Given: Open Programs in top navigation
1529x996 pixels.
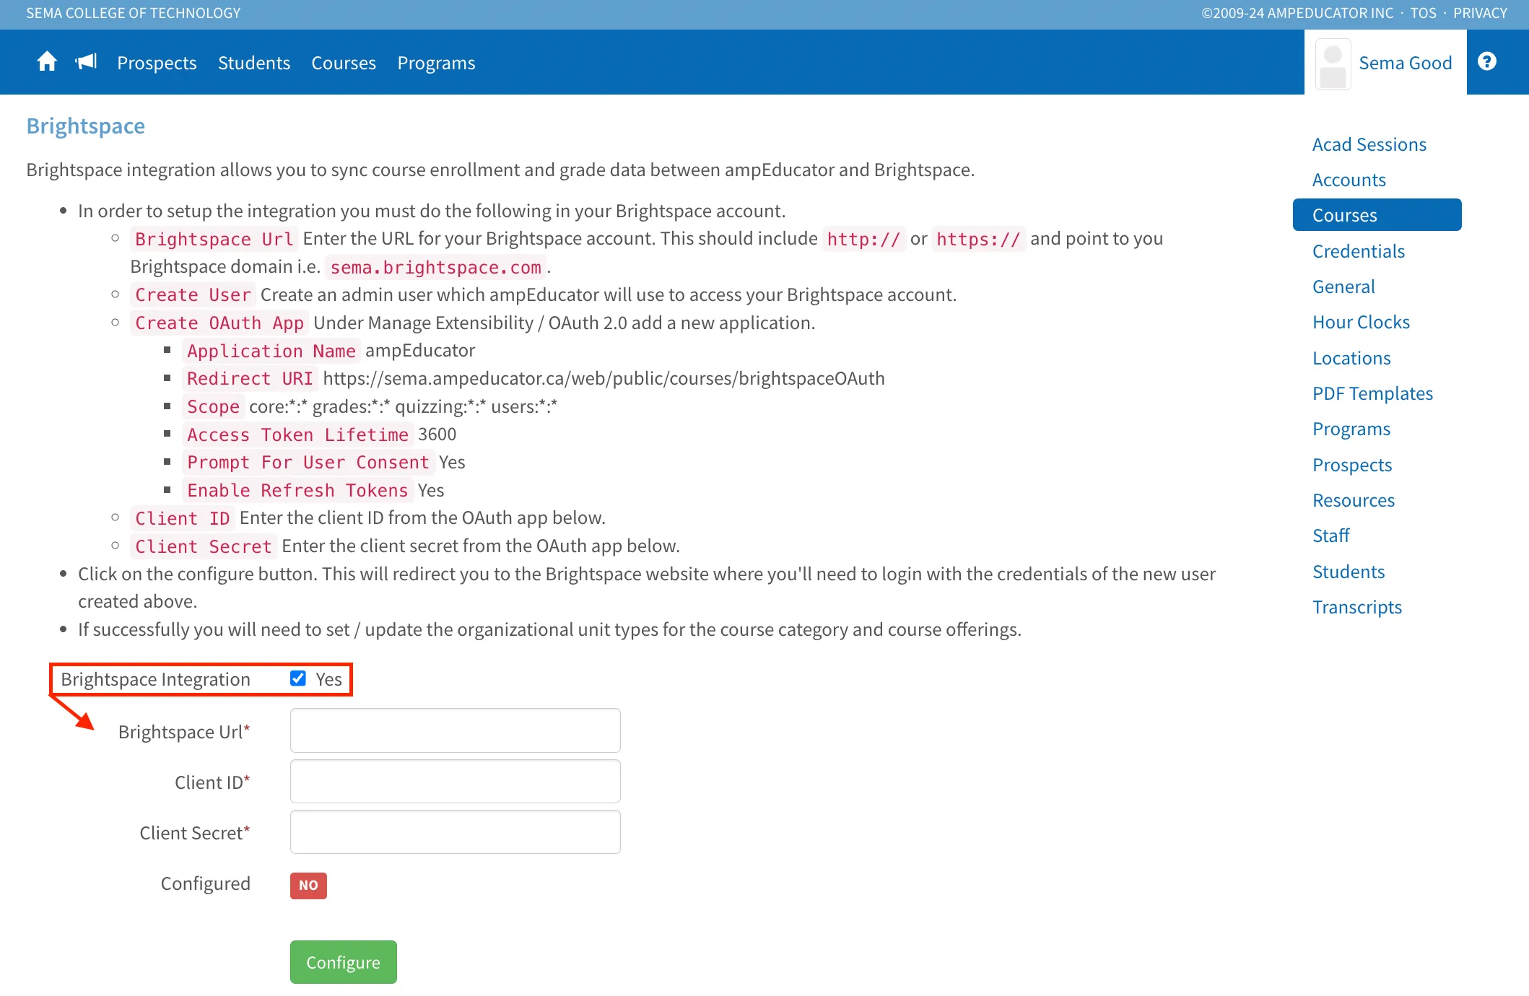Looking at the screenshot, I should click(436, 63).
